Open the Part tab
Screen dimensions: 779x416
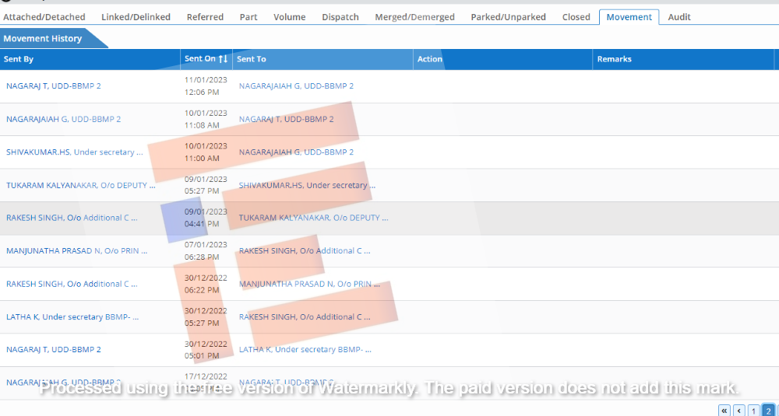[249, 17]
